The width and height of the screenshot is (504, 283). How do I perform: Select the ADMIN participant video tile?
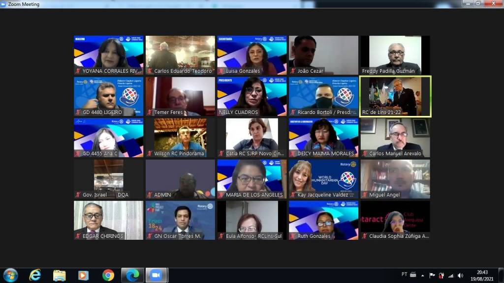pyautogui.click(x=180, y=179)
